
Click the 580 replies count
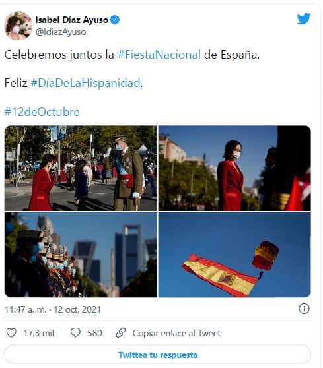tap(94, 333)
